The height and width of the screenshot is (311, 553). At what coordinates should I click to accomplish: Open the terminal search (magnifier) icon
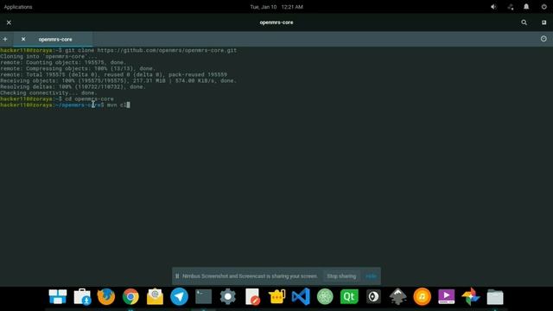click(524, 22)
